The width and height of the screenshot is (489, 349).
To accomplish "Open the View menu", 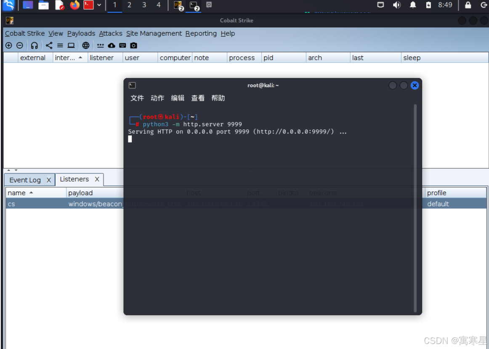I will [x=56, y=33].
